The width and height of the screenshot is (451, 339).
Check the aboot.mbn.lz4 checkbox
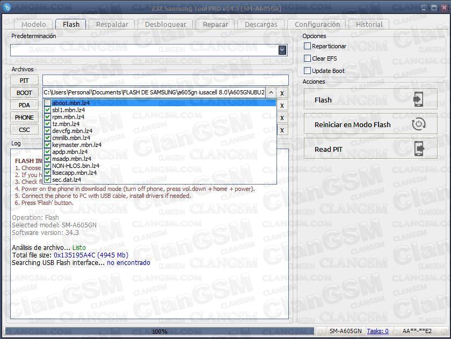(x=48, y=103)
